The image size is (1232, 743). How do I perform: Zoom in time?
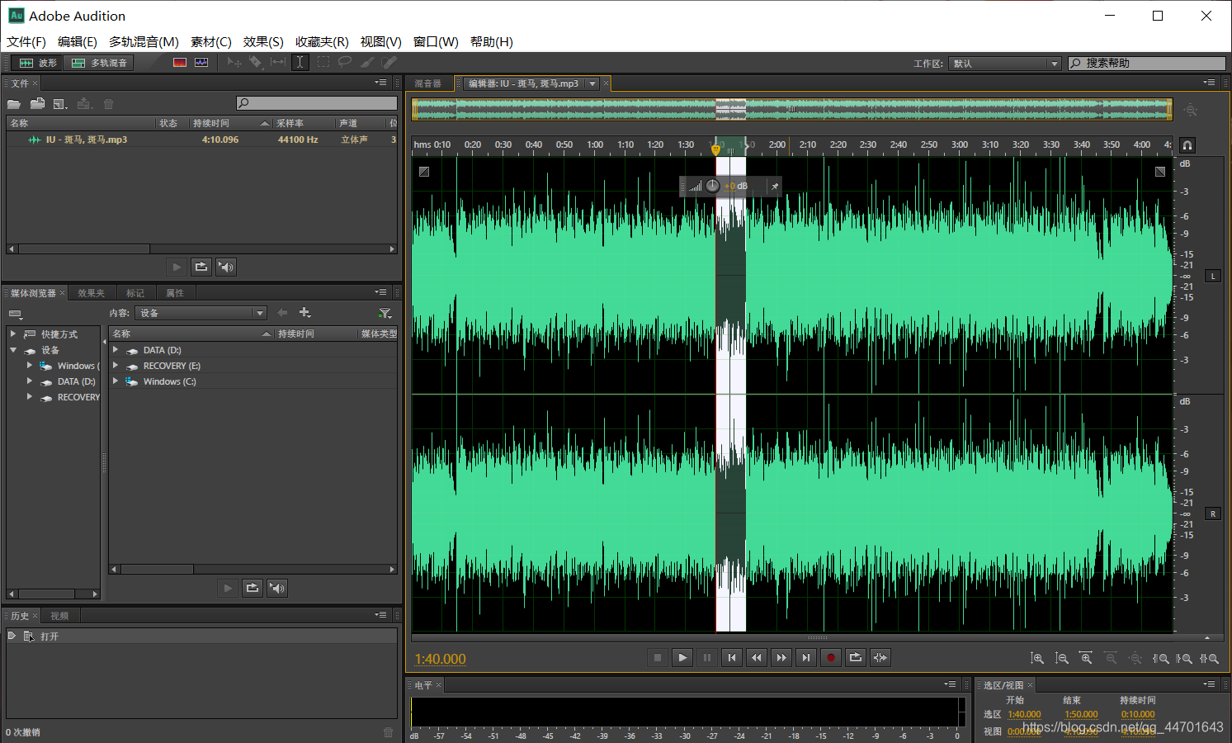point(1086,658)
